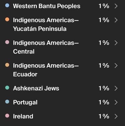Expand the Indigenous Americas–Central chevron
This screenshot has height=126, width=125.
click(x=116, y=43)
